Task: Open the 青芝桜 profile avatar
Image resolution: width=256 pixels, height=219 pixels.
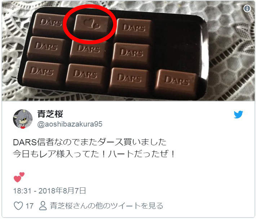Action: tap(23, 119)
